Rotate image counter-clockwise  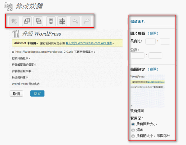tap(27, 21)
